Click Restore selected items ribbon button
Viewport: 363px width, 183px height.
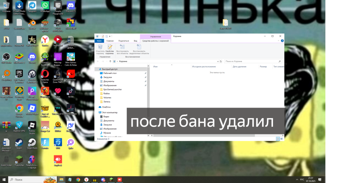coord(139,49)
